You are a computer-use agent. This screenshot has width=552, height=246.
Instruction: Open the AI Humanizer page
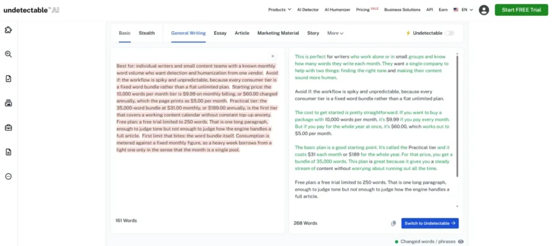click(337, 10)
